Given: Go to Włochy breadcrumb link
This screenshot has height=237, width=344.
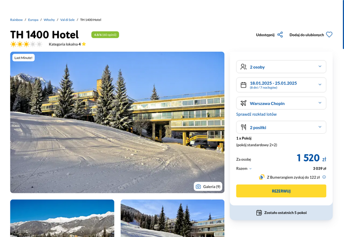Looking at the screenshot, I should tap(49, 20).
